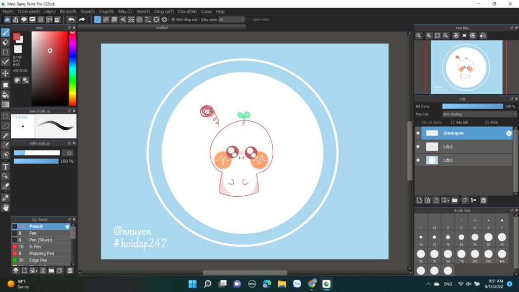Toggle Khử răng cưa (anti-aliasing) checkbox
Screen dimensions: 519x292
173,20
